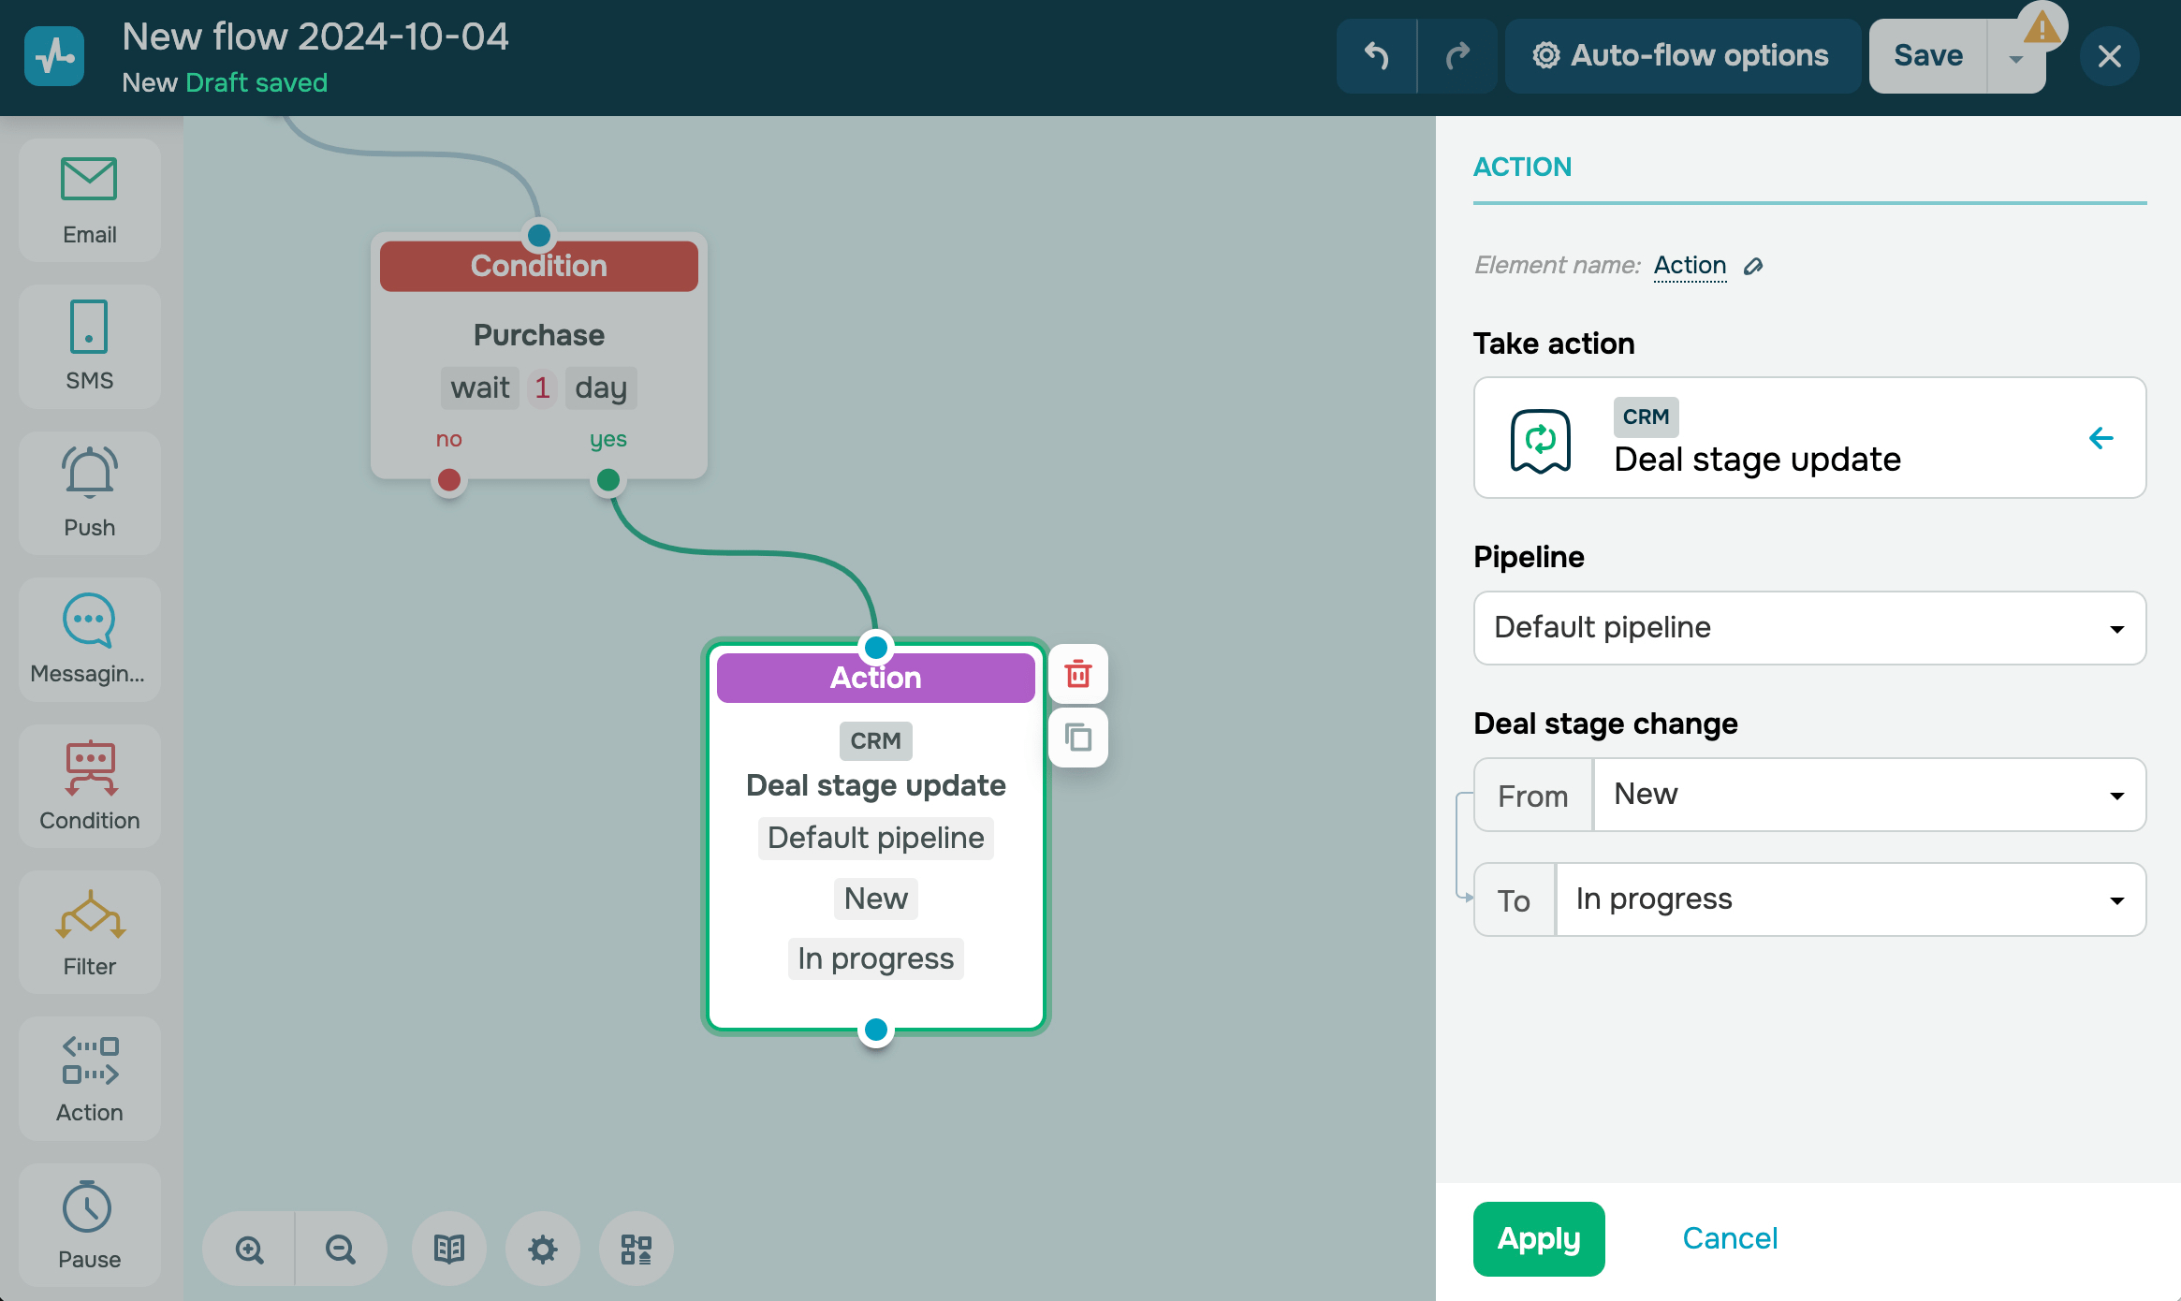2181x1301 pixels.
Task: Open canvas settings gear icon
Action: click(543, 1249)
